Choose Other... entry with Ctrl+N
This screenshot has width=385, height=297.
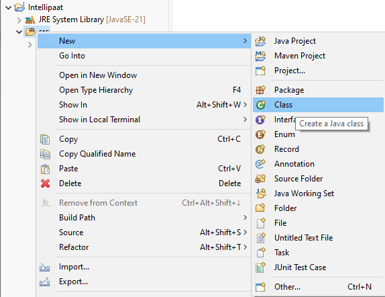318,287
